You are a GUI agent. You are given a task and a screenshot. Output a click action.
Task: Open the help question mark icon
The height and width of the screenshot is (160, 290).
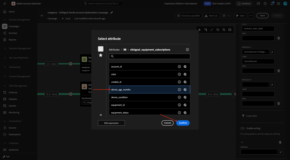coord(265,3)
